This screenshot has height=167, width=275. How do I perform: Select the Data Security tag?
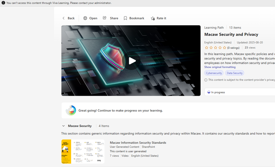tap(235, 73)
